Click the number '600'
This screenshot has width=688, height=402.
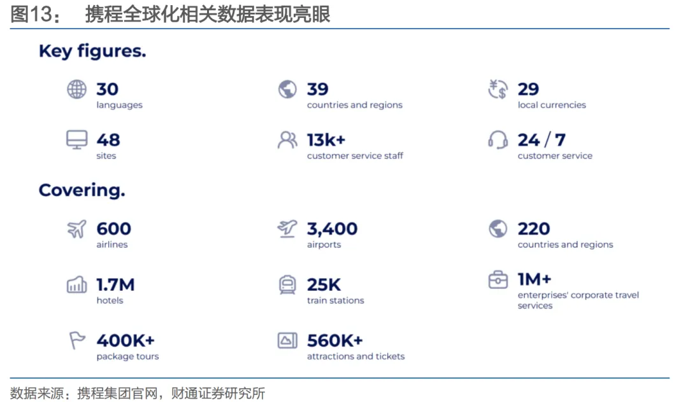pos(113,229)
